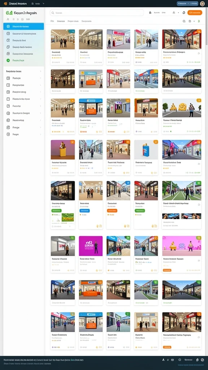Click the orange button beside the search toolbar
This screenshot has height=370, width=208.
point(195,13)
